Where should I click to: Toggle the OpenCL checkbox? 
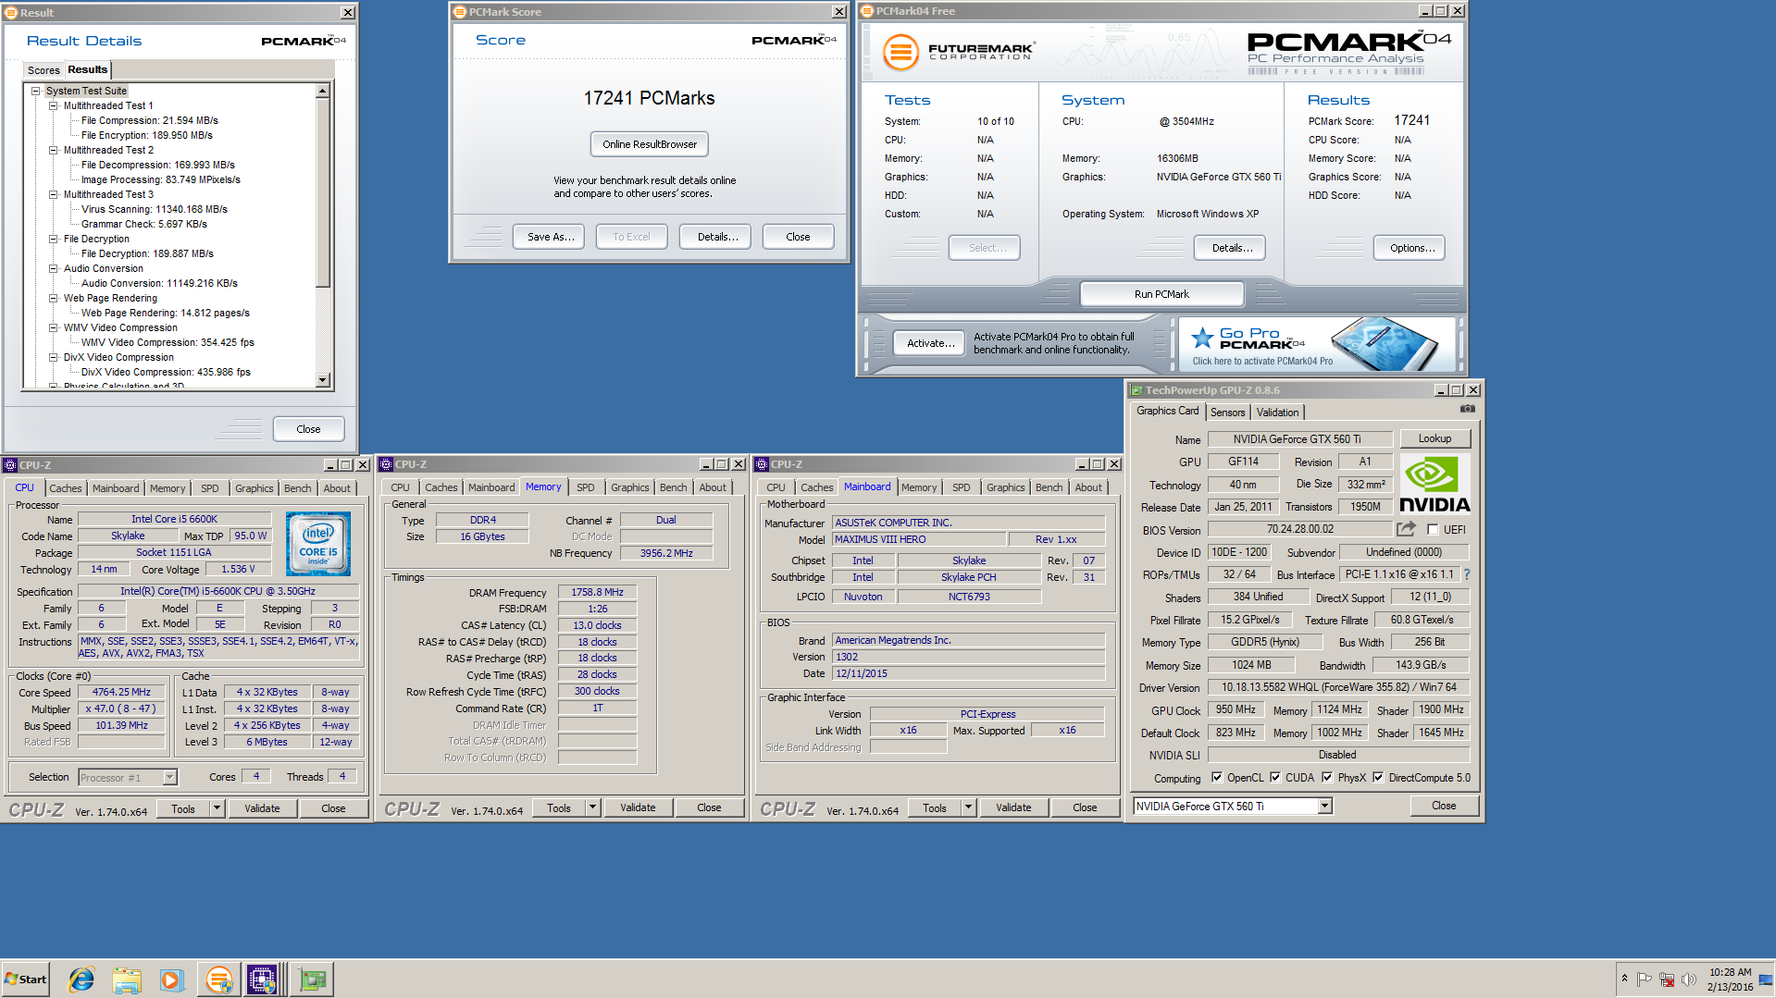(x=1217, y=778)
